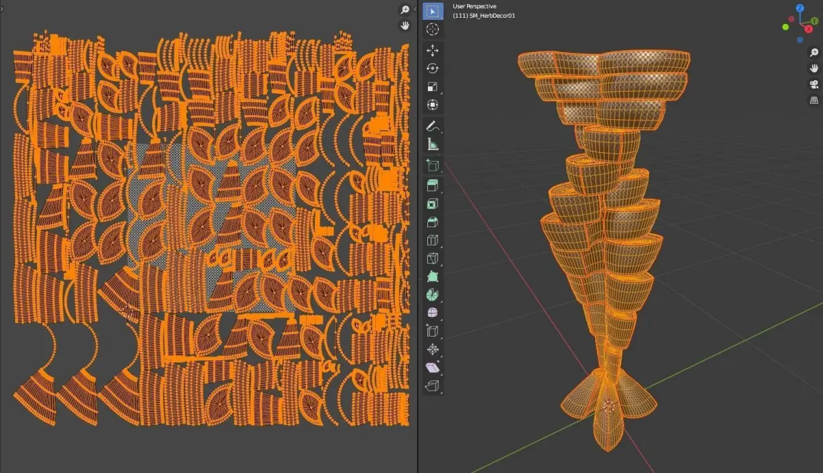Click the 3D viewport zoom magnifier icon

pyautogui.click(x=814, y=53)
